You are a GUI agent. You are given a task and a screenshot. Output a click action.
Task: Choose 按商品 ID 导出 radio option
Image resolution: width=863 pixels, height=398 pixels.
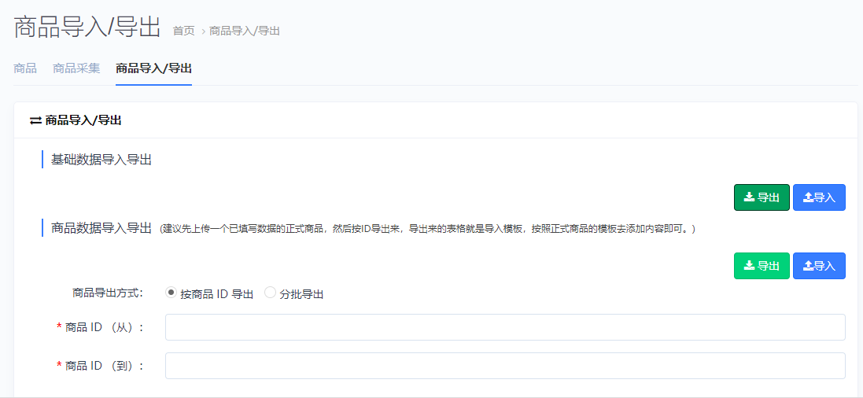click(x=171, y=293)
